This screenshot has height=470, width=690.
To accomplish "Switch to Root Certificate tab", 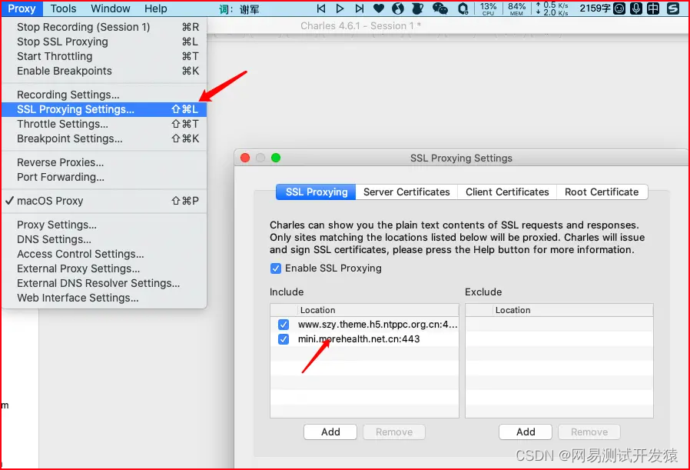I will click(602, 192).
